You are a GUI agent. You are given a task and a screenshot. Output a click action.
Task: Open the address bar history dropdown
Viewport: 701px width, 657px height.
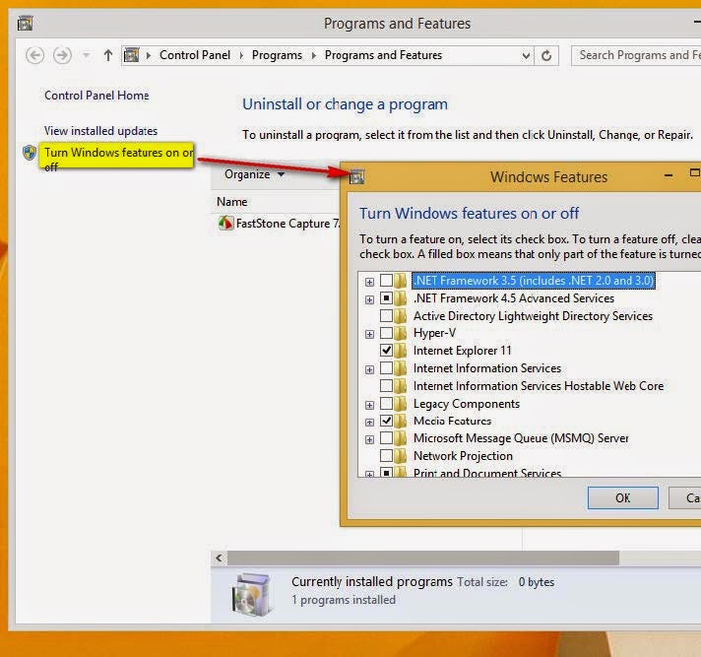coord(526,56)
